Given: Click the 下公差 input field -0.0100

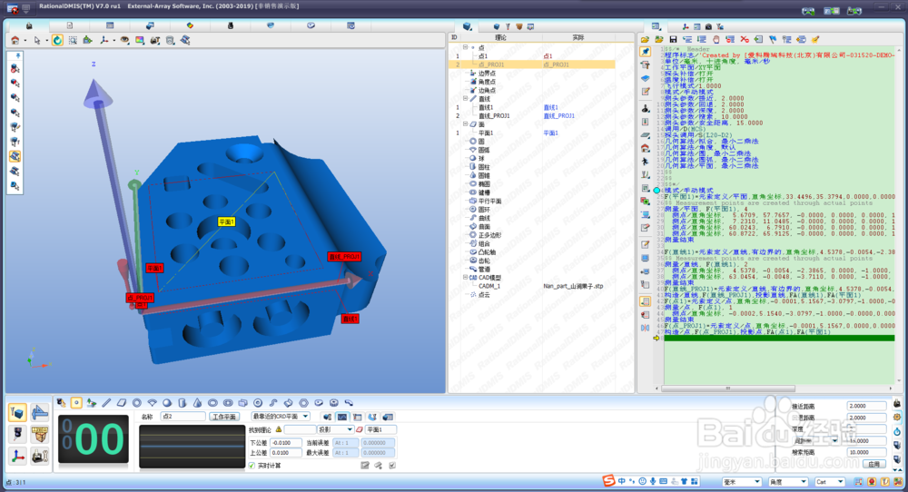Looking at the screenshot, I should tap(286, 443).
